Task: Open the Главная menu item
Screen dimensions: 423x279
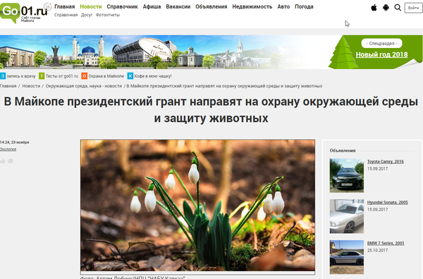Action: click(64, 6)
